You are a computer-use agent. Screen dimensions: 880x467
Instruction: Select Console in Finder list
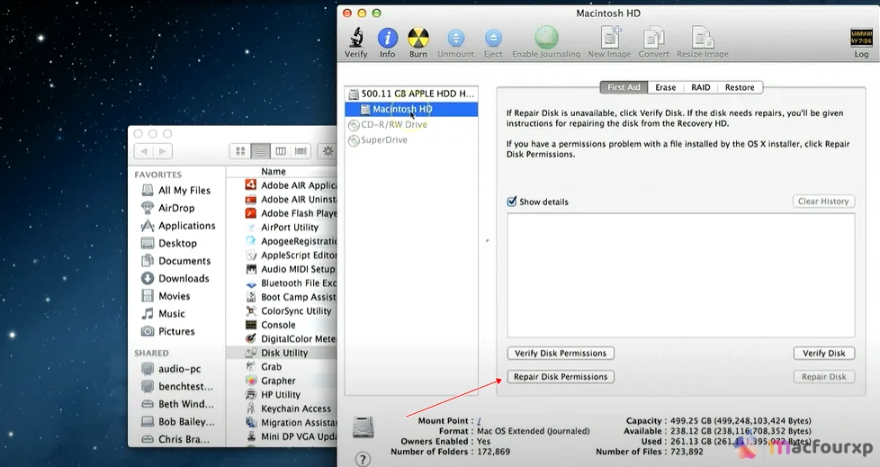282,325
